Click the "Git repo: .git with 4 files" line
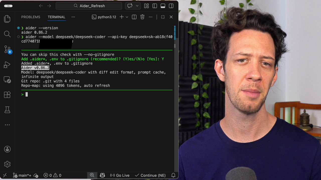The height and width of the screenshot is (180, 321). pos(50,81)
